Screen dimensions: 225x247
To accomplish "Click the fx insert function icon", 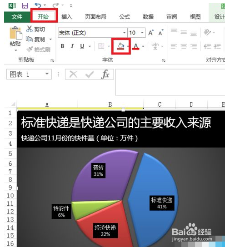I will pyautogui.click(x=105, y=74).
